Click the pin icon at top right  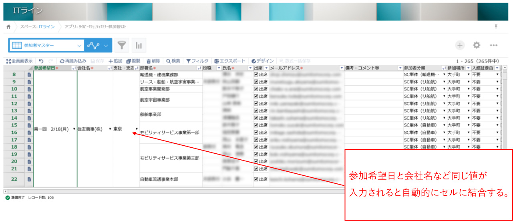(496, 26)
